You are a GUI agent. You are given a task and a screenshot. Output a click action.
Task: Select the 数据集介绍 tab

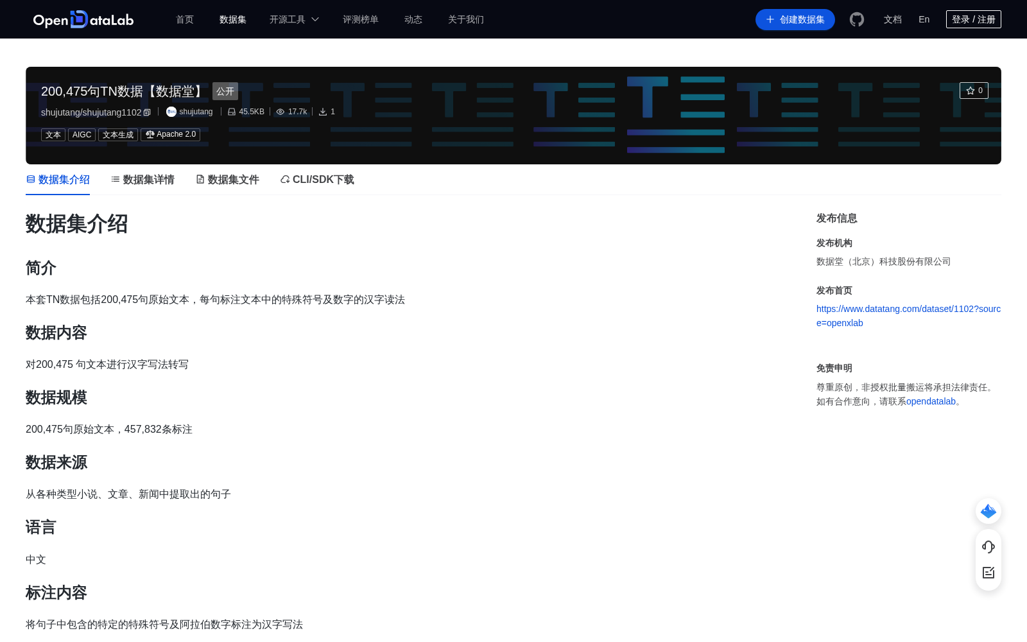[x=58, y=180]
